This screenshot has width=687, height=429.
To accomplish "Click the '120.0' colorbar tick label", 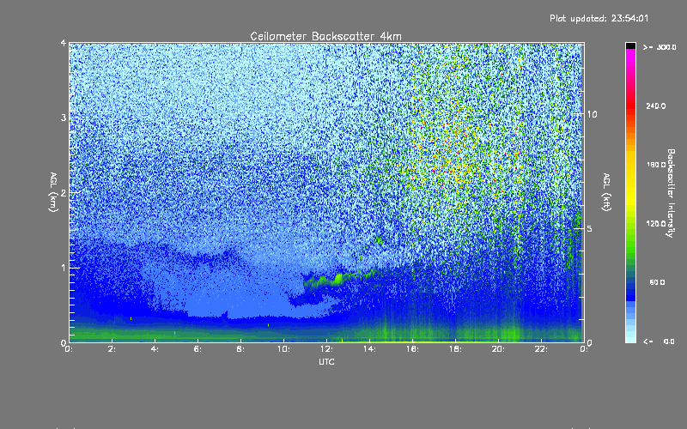I will pos(656,224).
